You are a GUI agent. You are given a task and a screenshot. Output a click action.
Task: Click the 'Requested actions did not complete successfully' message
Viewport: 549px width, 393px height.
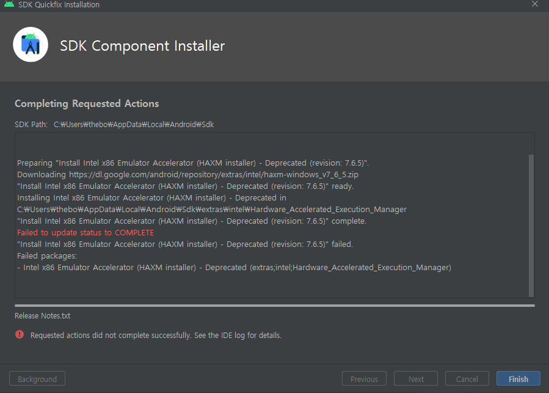(156, 336)
